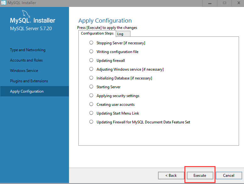Click the 'Creating user accounts' text
The image size is (244, 184).
pyautogui.click(x=115, y=105)
